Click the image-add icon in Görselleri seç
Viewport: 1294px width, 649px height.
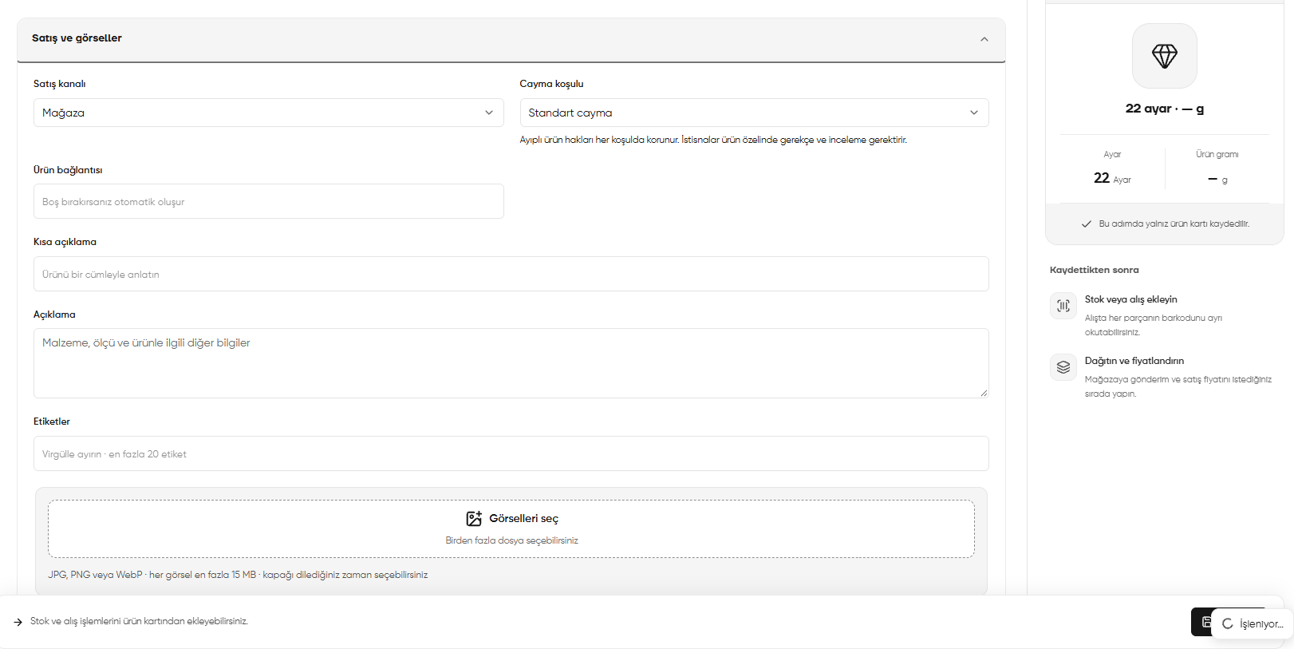tap(474, 519)
